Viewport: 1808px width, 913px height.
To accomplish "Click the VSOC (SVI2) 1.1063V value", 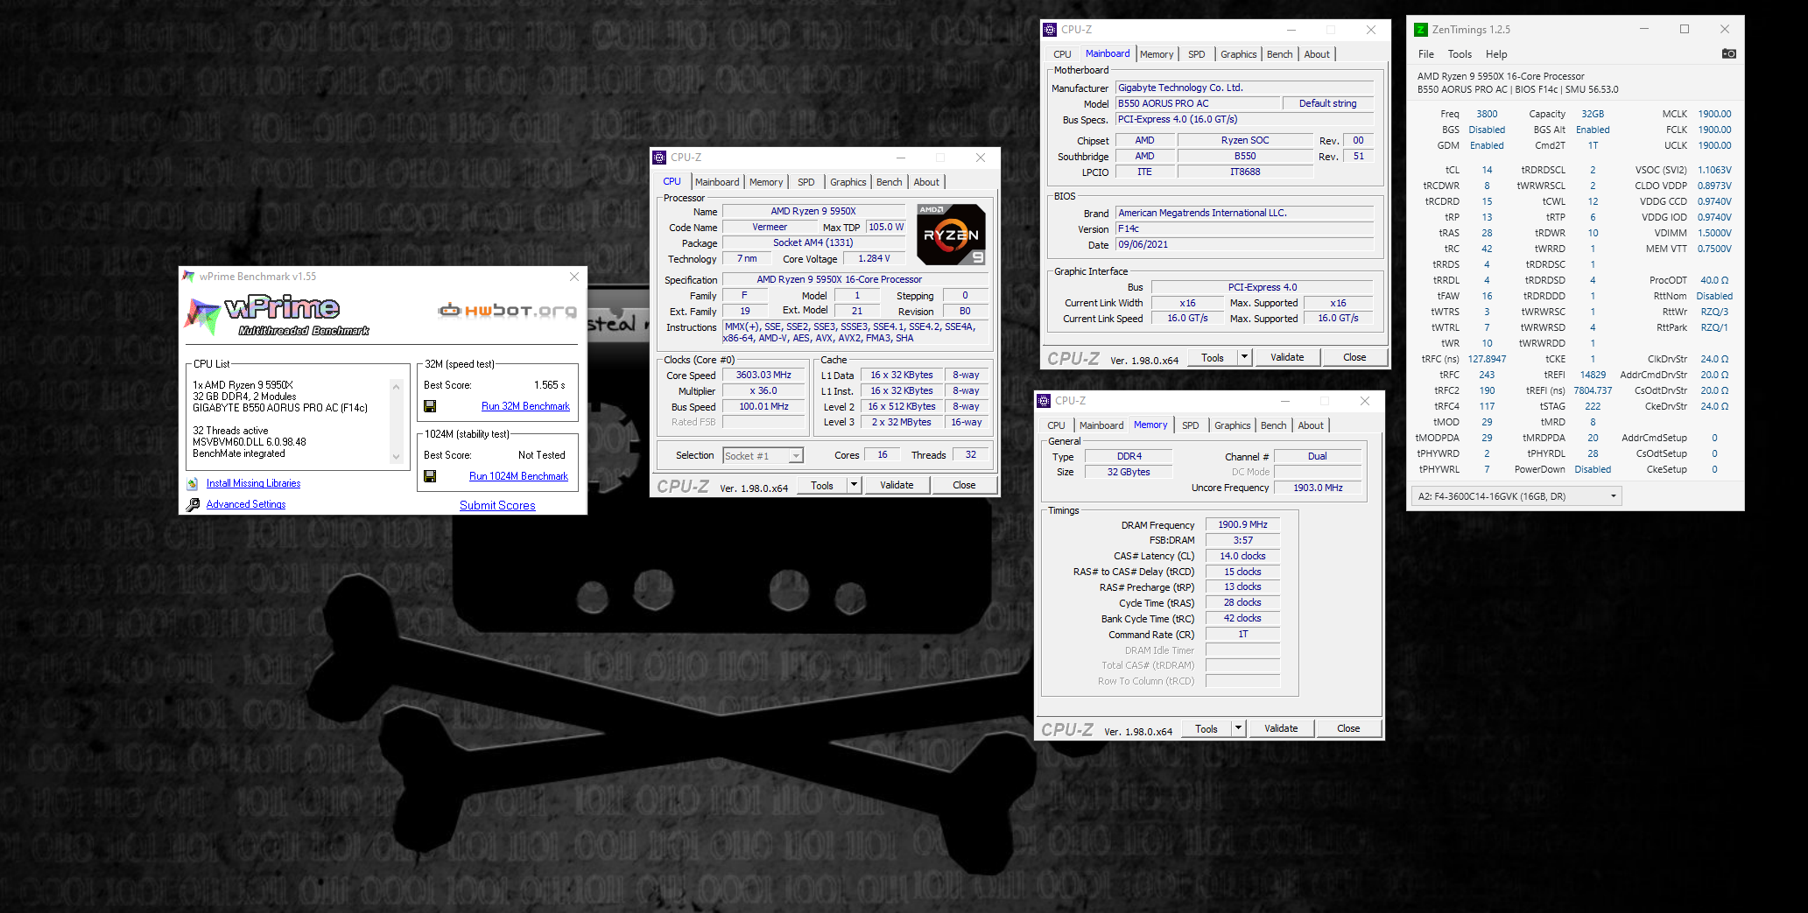I will (x=1714, y=170).
